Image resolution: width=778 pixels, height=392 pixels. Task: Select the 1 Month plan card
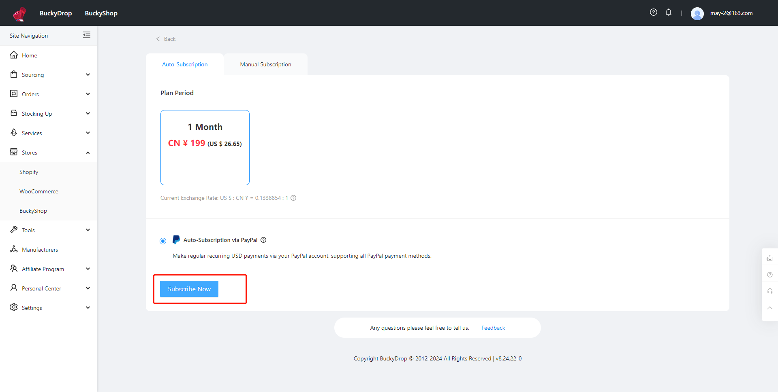pyautogui.click(x=205, y=148)
